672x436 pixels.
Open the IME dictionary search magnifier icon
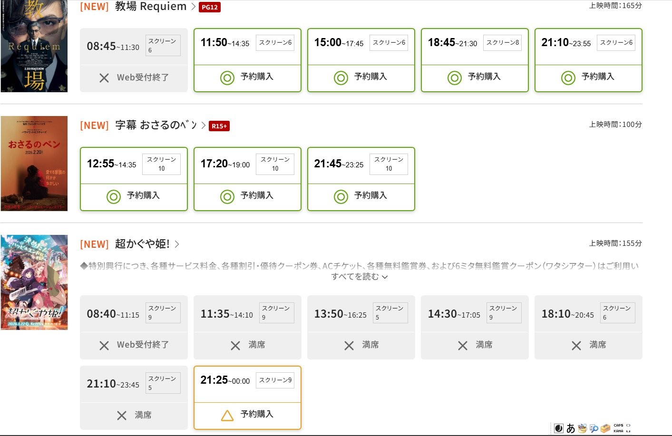594,428
